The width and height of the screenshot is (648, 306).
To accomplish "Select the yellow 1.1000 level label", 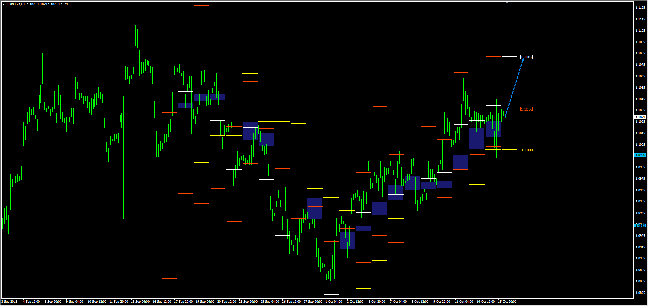I will [527, 150].
